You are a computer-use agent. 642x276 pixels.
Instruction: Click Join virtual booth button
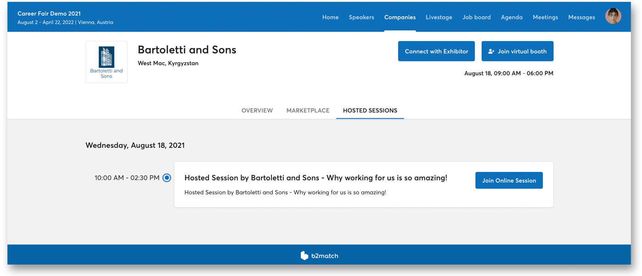517,51
